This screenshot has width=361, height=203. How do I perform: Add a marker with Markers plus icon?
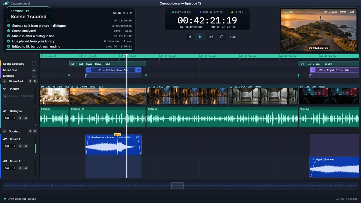34,76
